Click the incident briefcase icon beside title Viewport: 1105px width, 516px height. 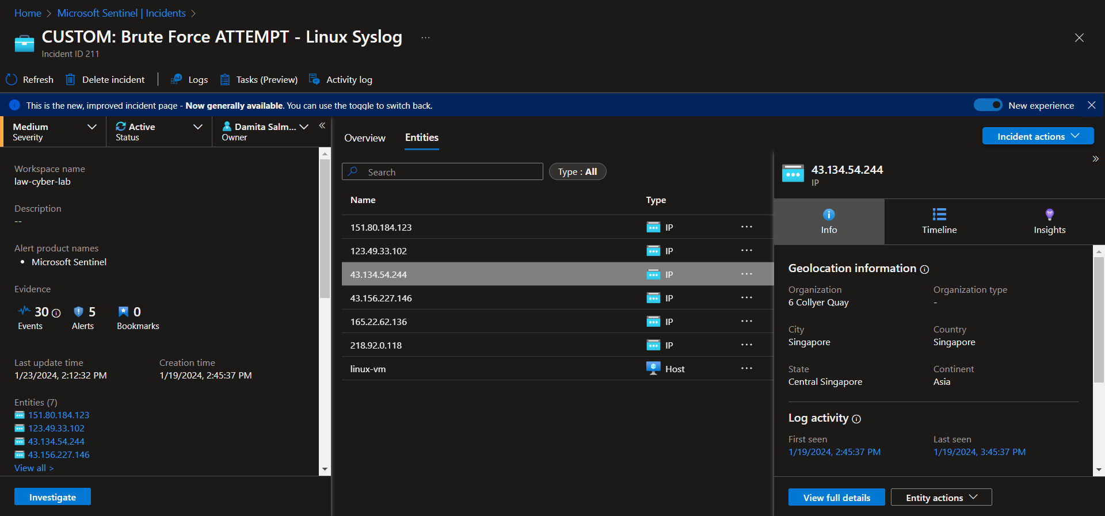(24, 44)
